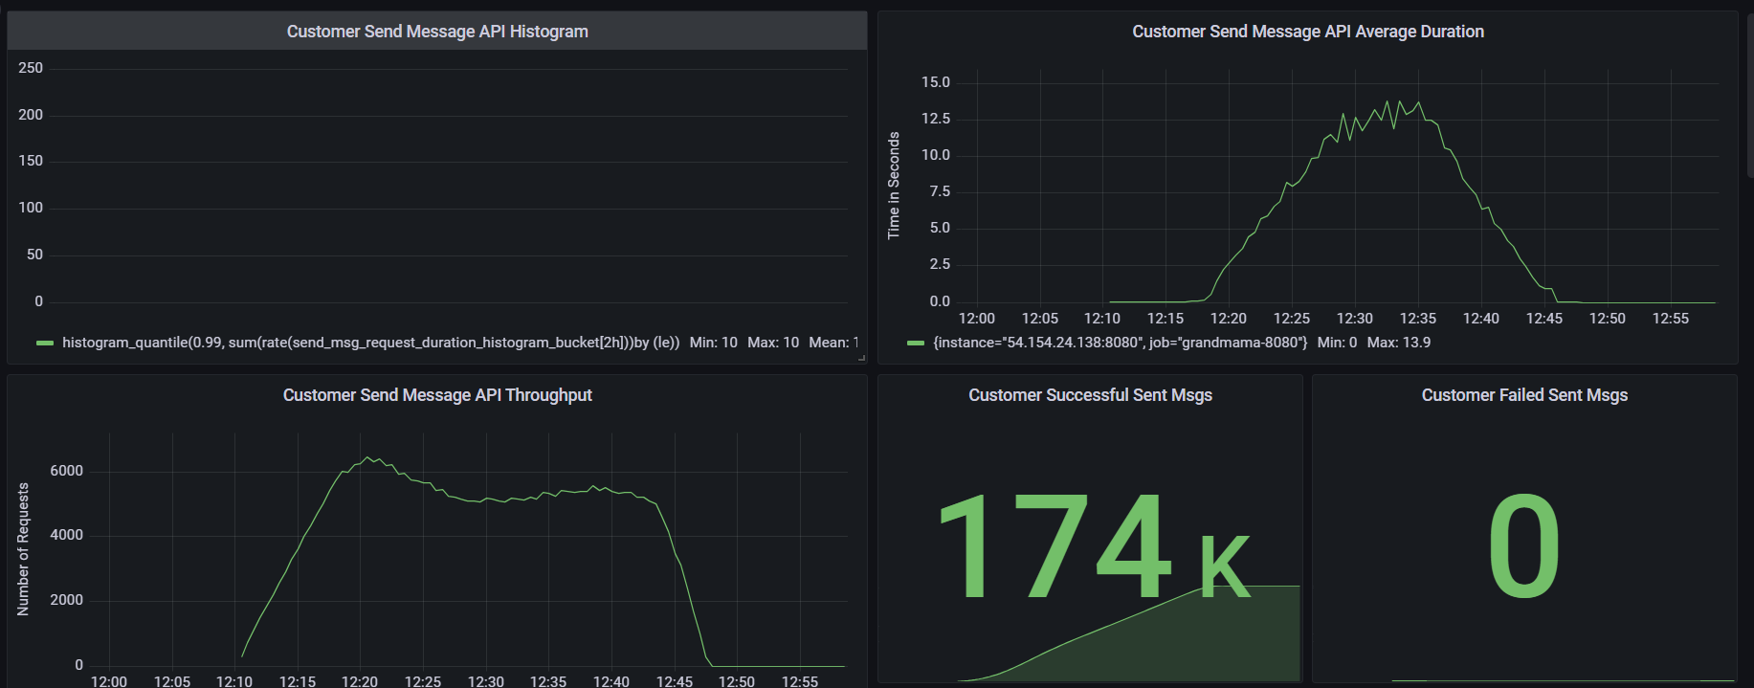
Task: Toggle the grandmama-8080 instance series in the legend
Action: (1120, 343)
